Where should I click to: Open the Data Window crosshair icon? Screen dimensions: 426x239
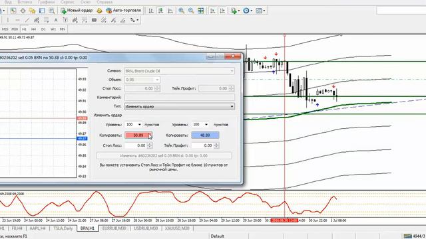click(x=23, y=11)
